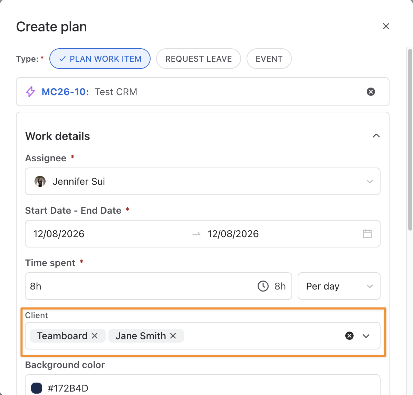Image resolution: width=413 pixels, height=395 pixels.
Task: Click the dialog's vertical scrollbar
Action: [410, 139]
